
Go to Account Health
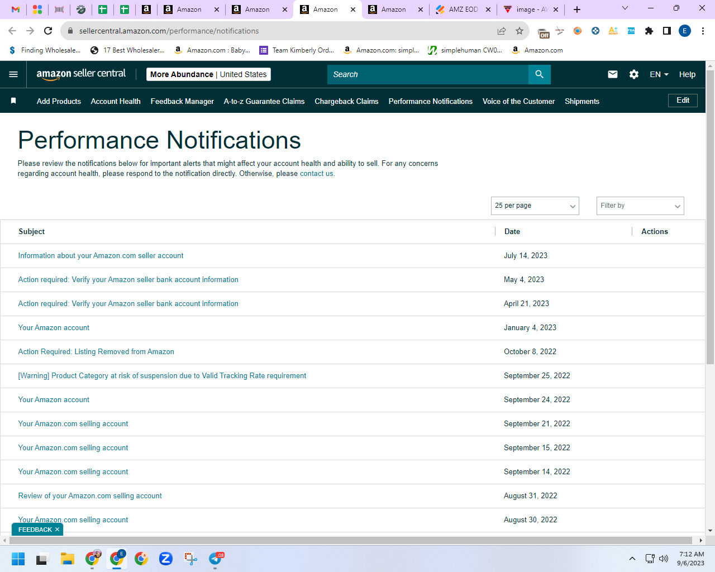click(x=116, y=101)
